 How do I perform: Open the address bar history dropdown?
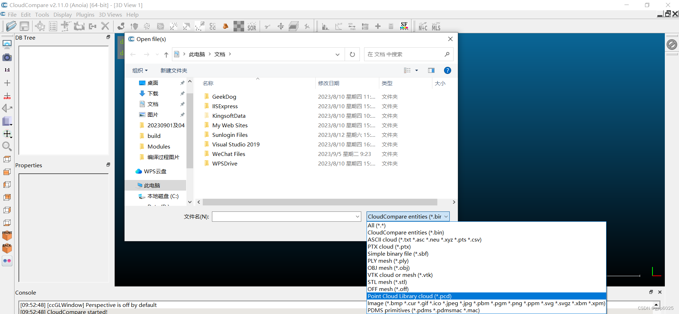point(338,54)
